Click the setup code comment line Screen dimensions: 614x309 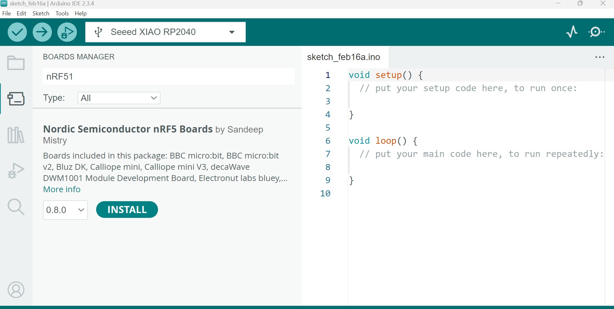468,88
